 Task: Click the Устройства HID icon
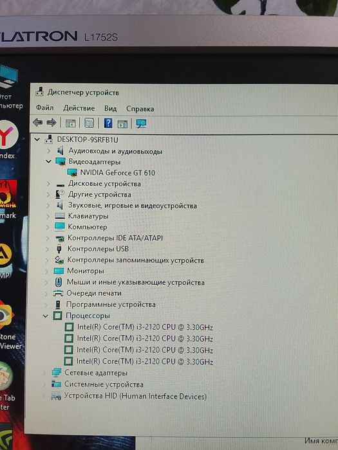(x=56, y=397)
